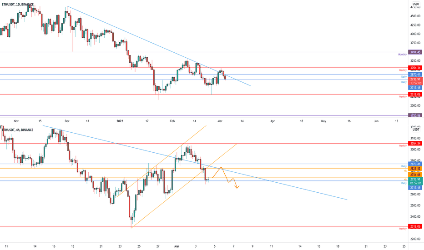
Task: Click the Nov date on the 1D time axis
Action: tap(16, 121)
